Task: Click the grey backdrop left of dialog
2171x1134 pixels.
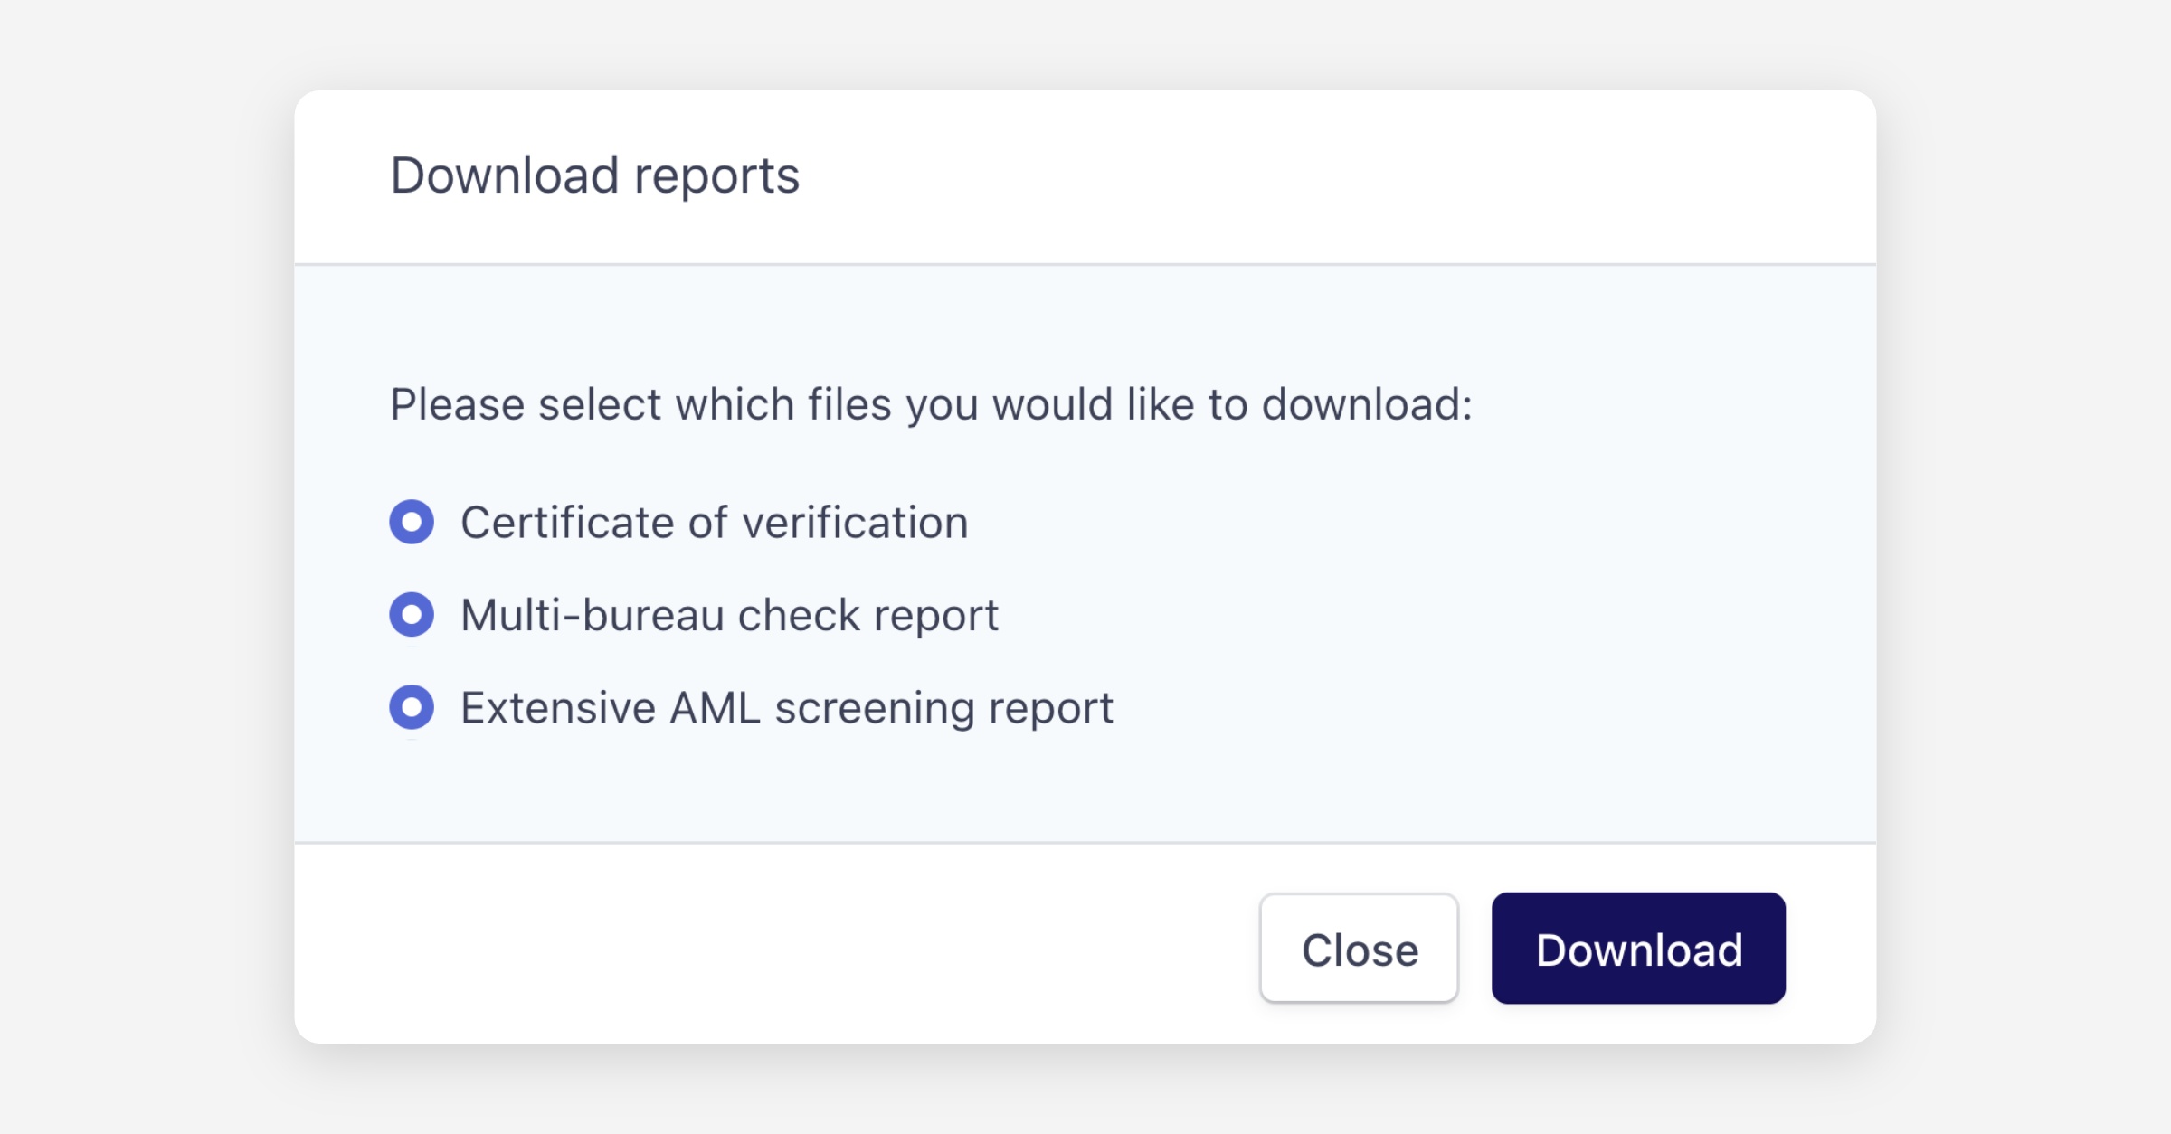Action: [x=145, y=567]
